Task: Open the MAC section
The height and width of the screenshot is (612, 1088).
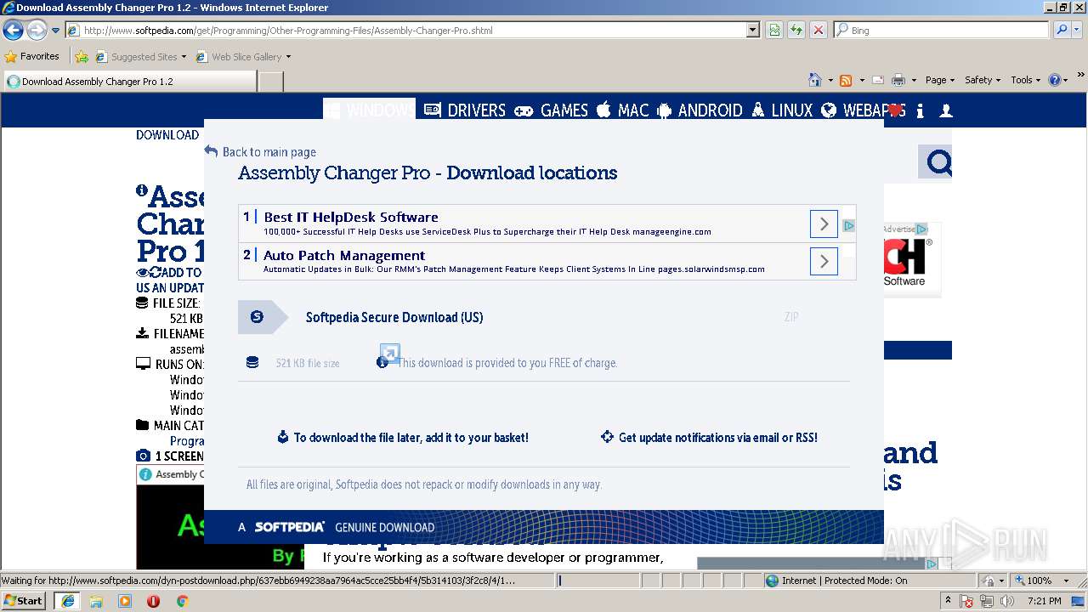Action: click(622, 110)
